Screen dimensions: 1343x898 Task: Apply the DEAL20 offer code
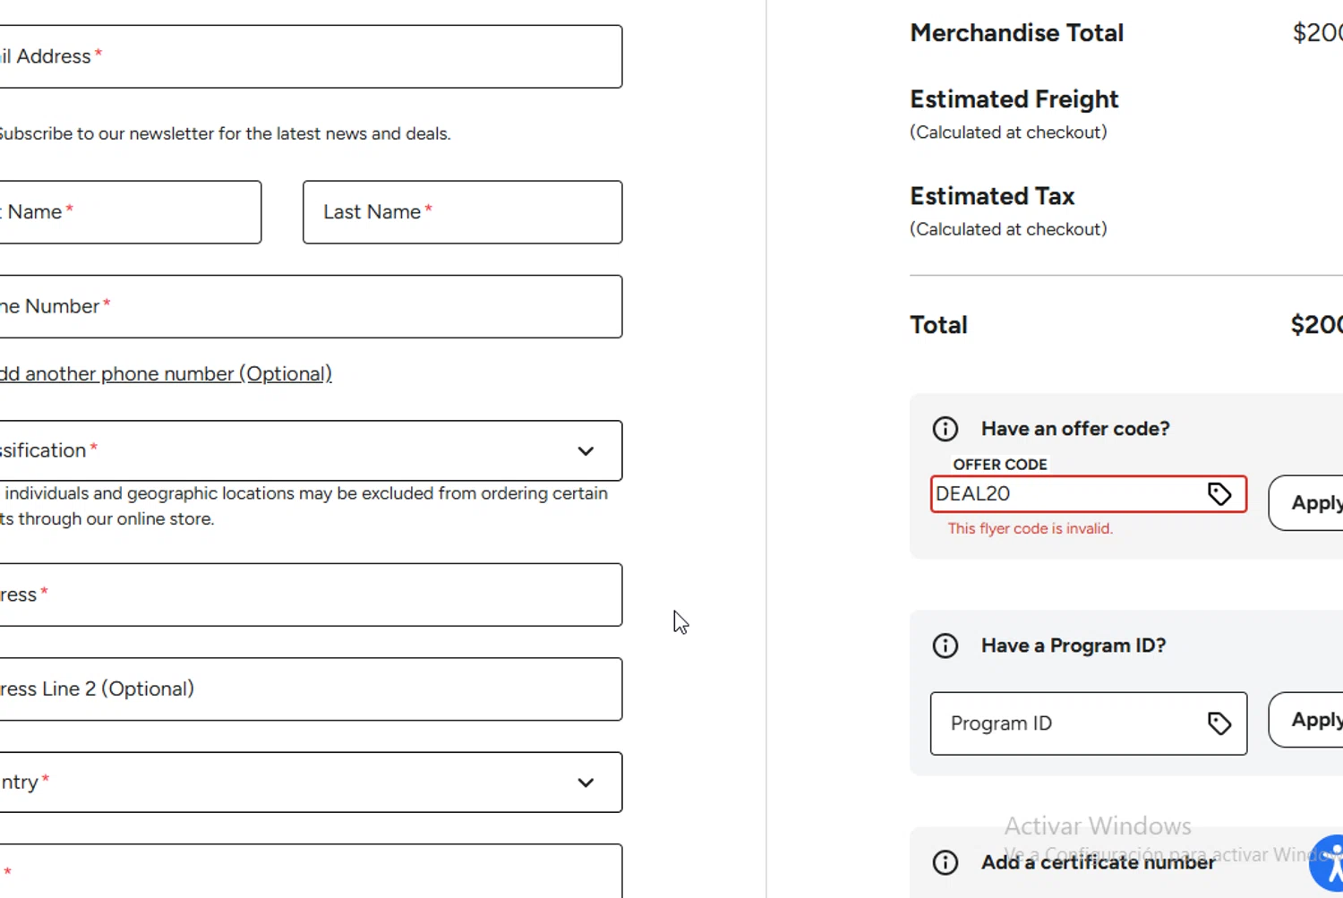tap(1312, 503)
